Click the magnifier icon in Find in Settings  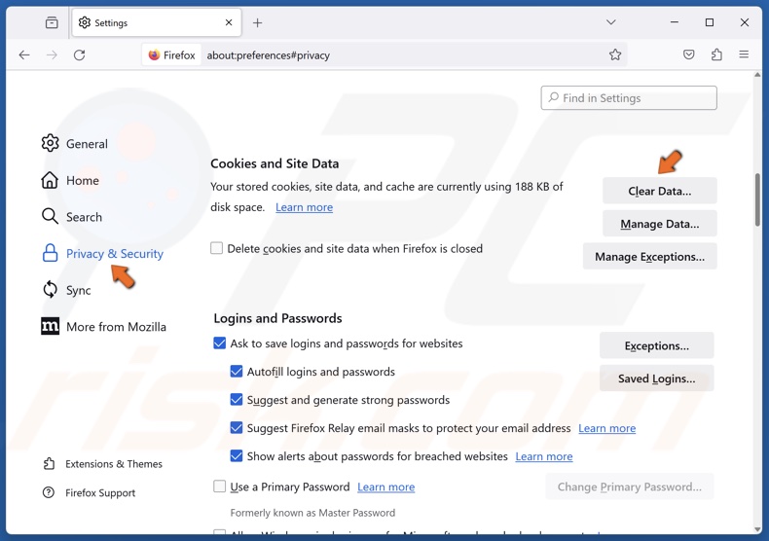pos(553,97)
